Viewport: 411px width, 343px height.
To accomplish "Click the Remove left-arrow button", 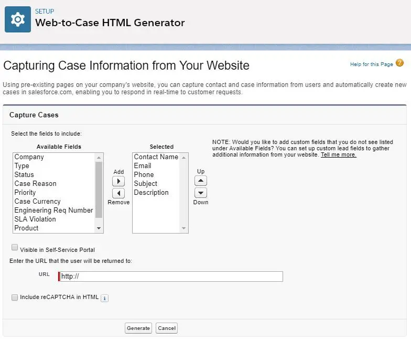I will pos(118,193).
